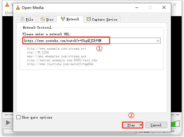Image resolution: width=184 pixels, height=137 pixels.
Task: Click the VLC cone icon in dialog title
Action: click(18, 8)
